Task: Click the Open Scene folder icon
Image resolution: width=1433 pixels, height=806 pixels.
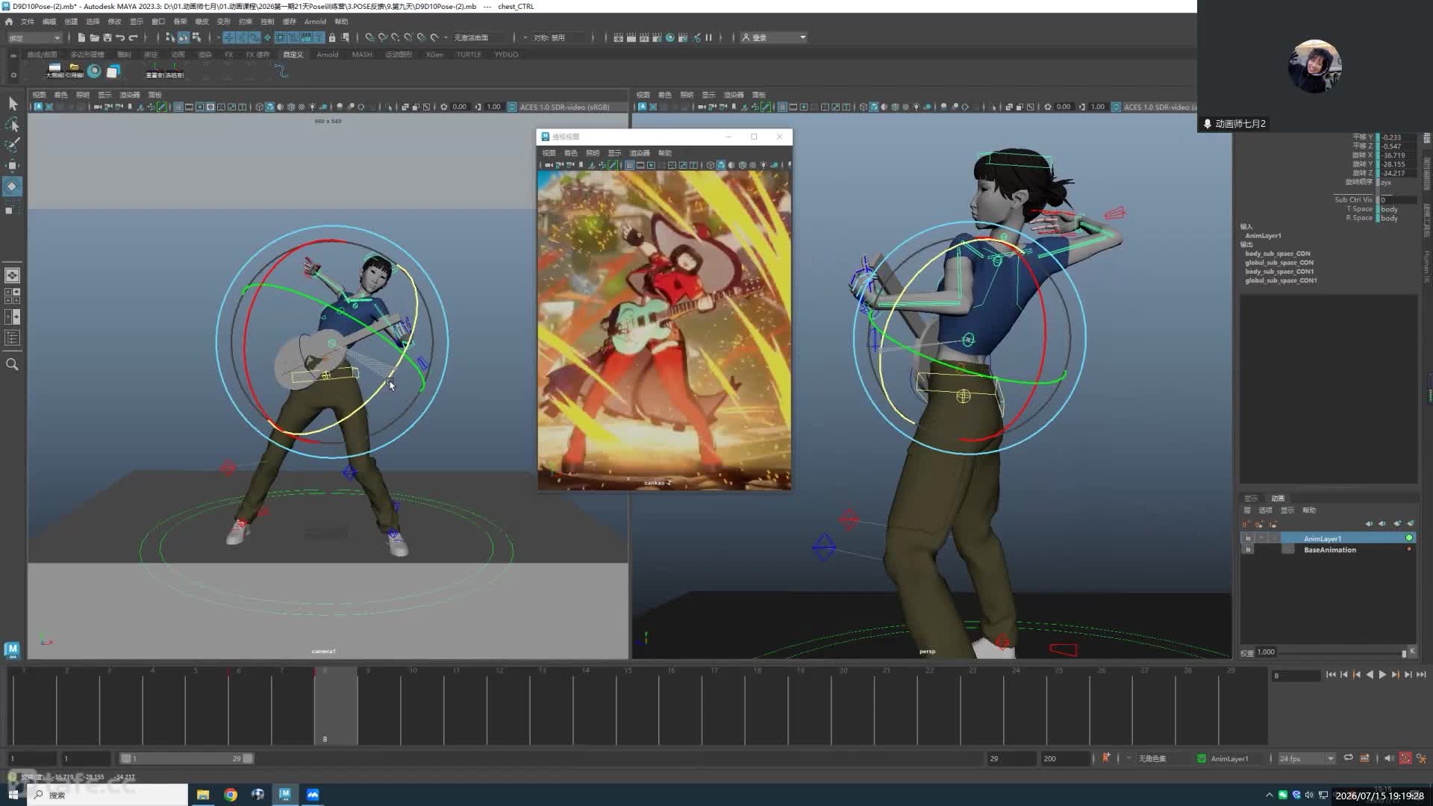Action: coord(94,37)
